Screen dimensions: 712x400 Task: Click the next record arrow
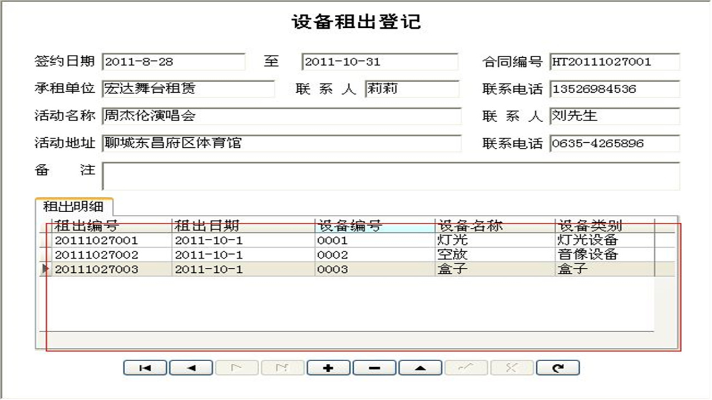pyautogui.click(x=237, y=367)
